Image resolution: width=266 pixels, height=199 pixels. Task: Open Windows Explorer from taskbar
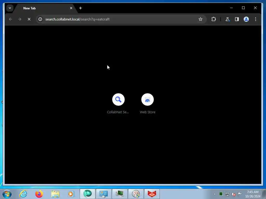coord(55,194)
